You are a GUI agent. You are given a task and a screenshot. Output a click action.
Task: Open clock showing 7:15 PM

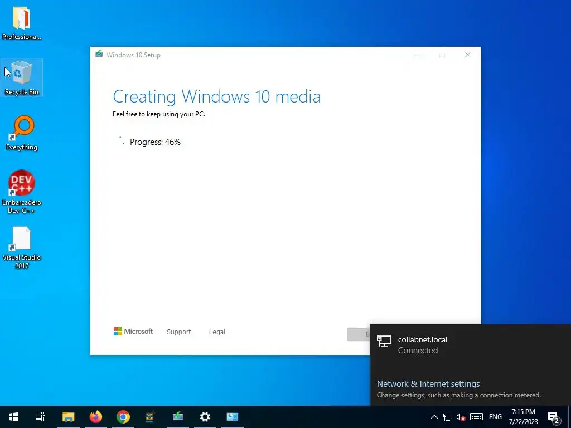[523, 417]
